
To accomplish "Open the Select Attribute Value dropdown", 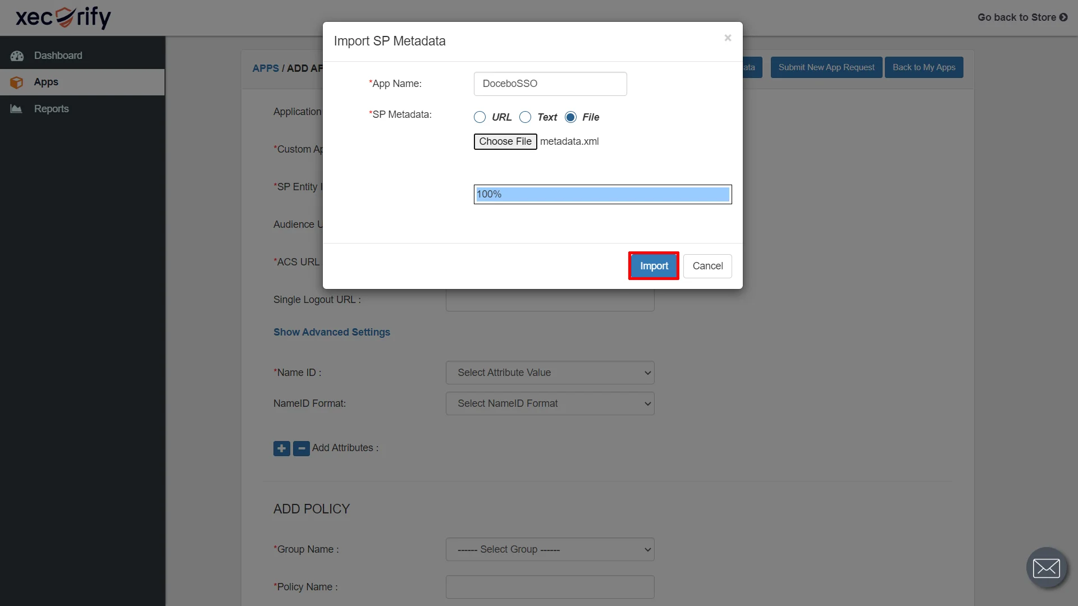I will [550, 373].
